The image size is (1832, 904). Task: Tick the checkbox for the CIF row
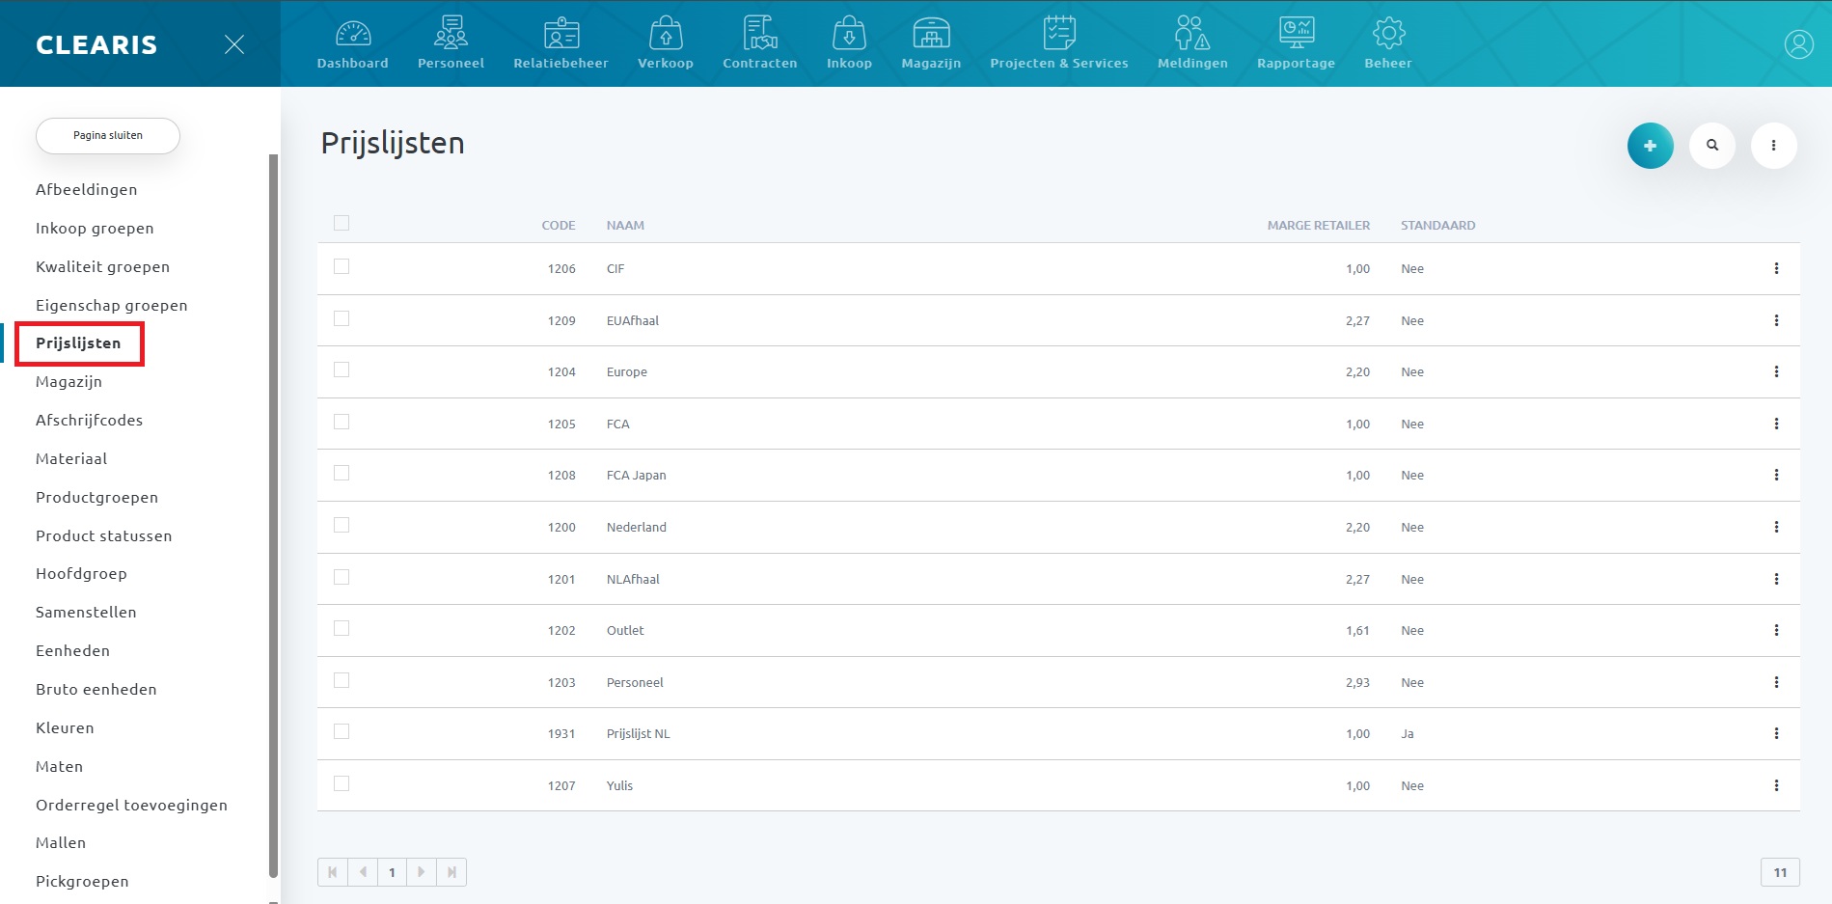(x=342, y=267)
